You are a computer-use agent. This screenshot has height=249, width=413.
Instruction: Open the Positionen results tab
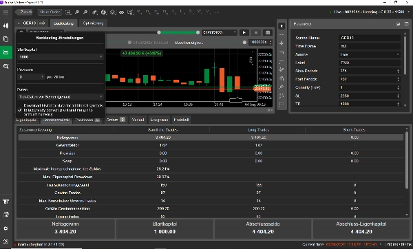pyautogui.click(x=87, y=120)
